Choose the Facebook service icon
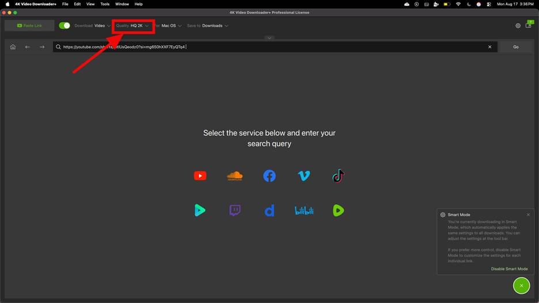 point(269,176)
